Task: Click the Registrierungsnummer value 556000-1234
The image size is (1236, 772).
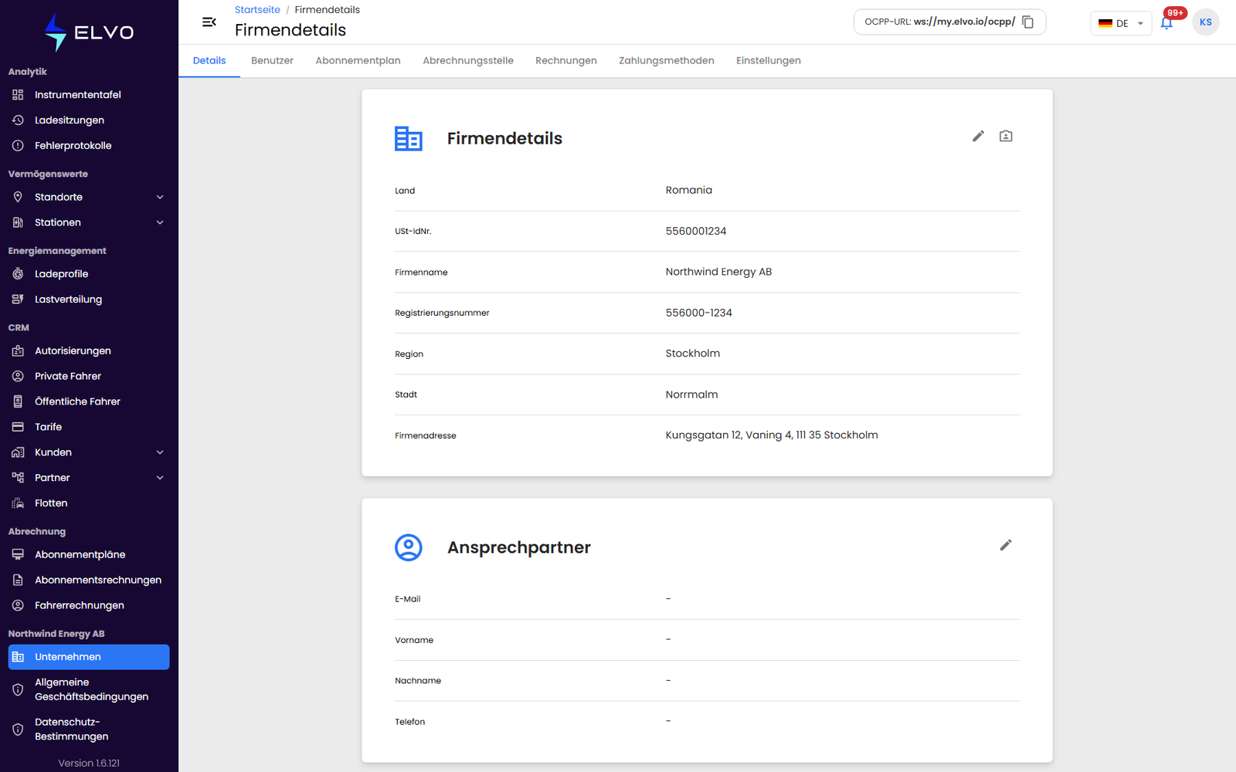Action: point(699,313)
